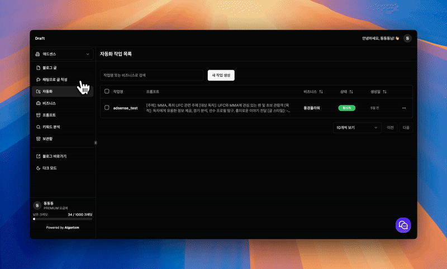This screenshot has width=447, height=269.
Task: Select the 자동화 sidebar item
Action: click(x=63, y=92)
